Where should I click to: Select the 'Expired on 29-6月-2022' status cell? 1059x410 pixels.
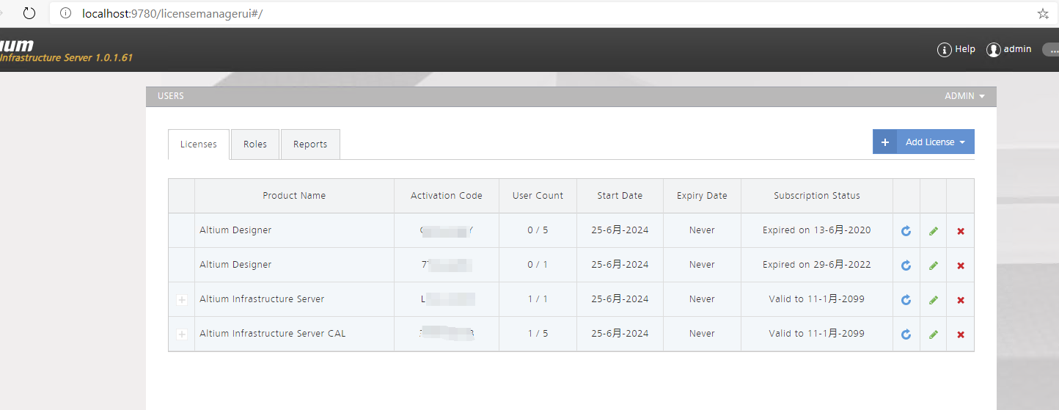coord(817,265)
